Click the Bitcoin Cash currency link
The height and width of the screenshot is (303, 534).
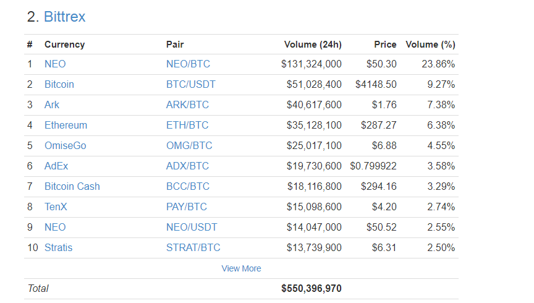click(72, 186)
